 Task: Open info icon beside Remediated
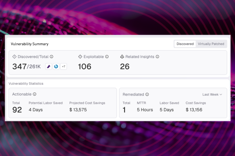[x=147, y=94]
